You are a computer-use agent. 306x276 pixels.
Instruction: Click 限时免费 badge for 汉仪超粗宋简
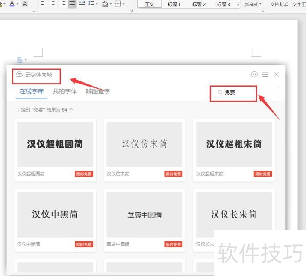[263, 174]
